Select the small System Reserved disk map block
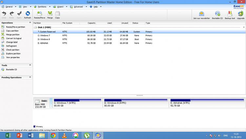Screen dimensions: 246x139 [51, 103]
